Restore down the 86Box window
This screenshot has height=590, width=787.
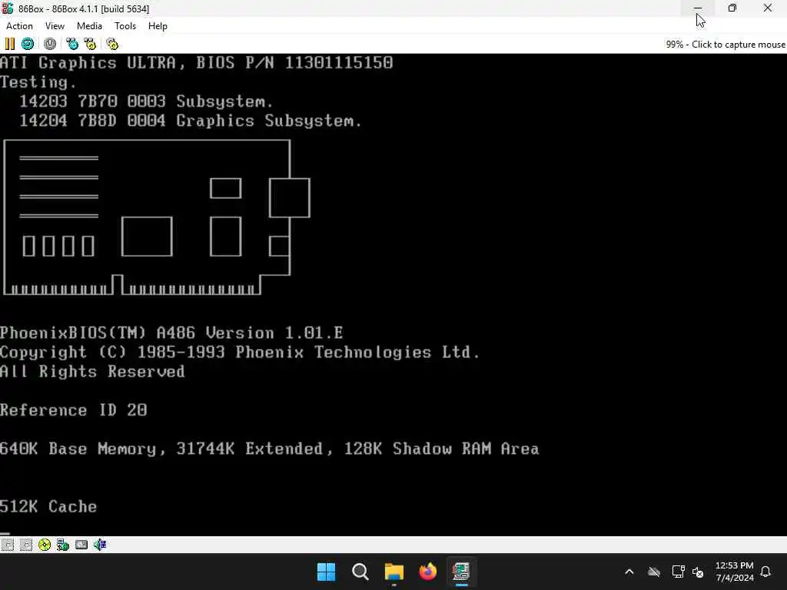point(732,8)
